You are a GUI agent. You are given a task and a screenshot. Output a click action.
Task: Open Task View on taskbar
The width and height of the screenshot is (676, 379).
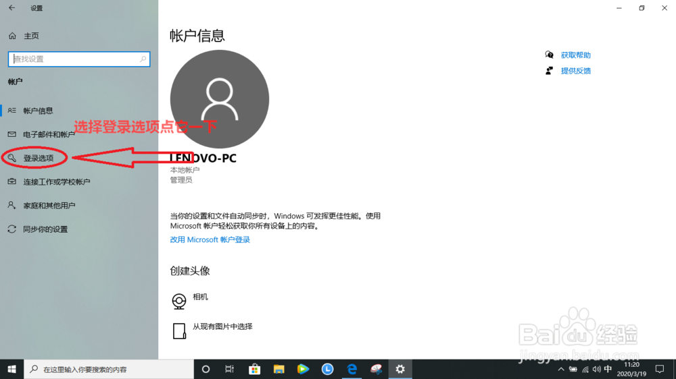pos(229,369)
